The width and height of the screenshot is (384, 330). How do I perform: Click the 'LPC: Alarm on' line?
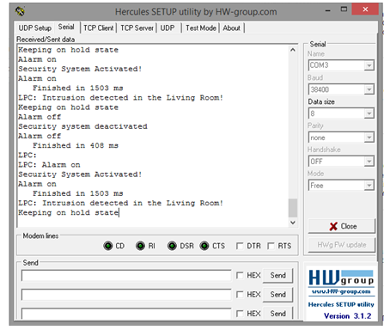(49, 165)
